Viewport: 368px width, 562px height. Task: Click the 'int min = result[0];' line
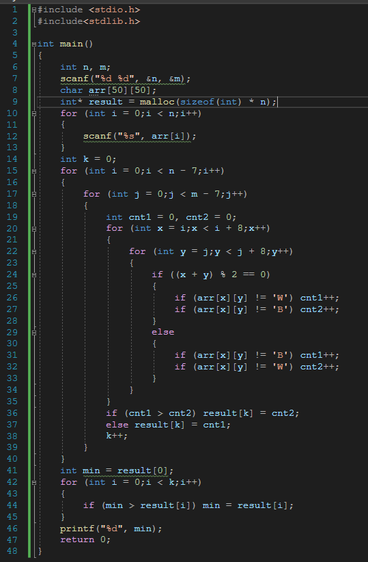point(117,470)
